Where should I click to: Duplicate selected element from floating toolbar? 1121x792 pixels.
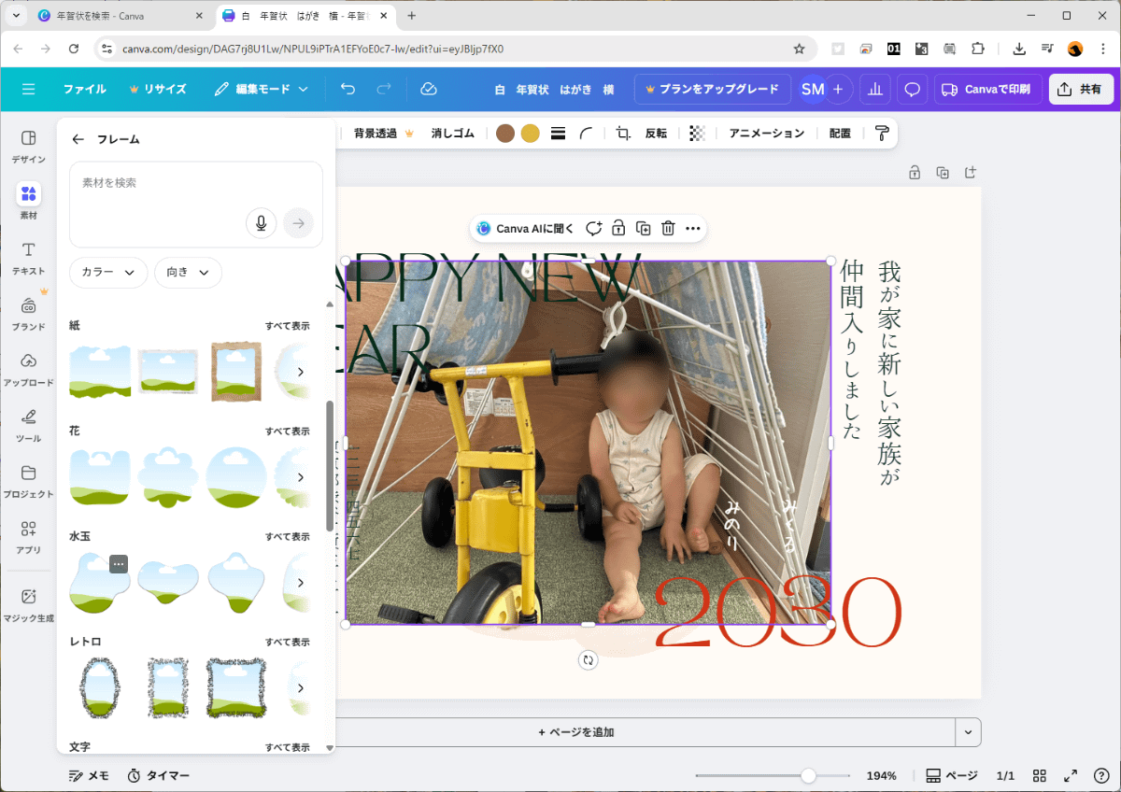click(x=643, y=228)
